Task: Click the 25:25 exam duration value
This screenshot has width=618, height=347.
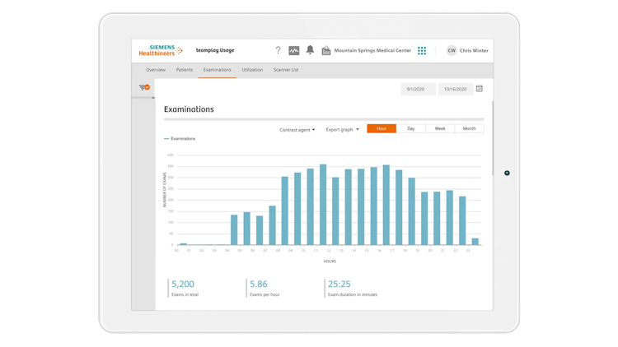Action: pyautogui.click(x=339, y=284)
